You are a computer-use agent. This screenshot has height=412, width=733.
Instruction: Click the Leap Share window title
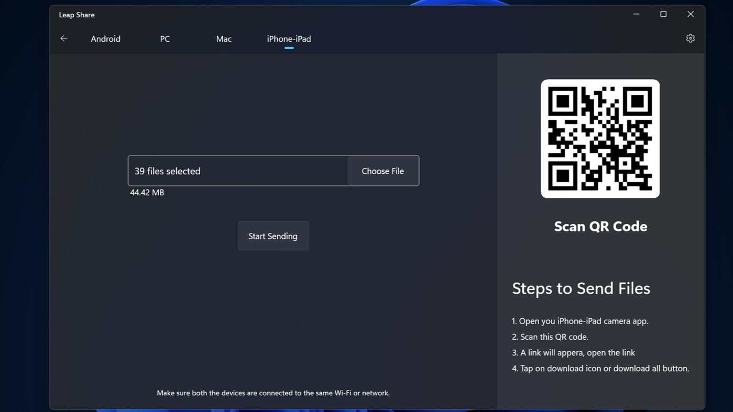point(76,15)
